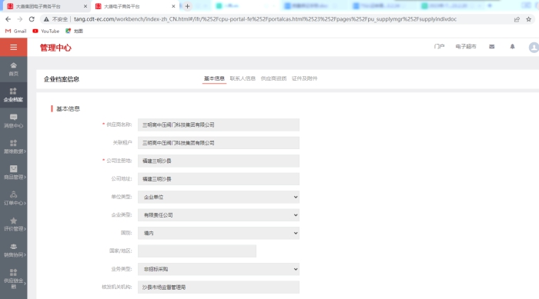
Task: Open 订单中心 in the sidebar
Action: (x=13, y=198)
